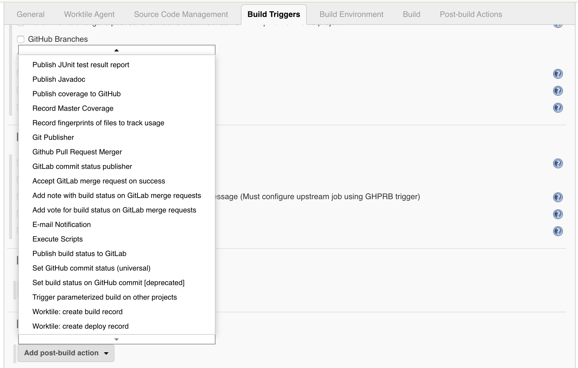
Task: Enable the GitHub Branches checkbox
Action: point(21,39)
